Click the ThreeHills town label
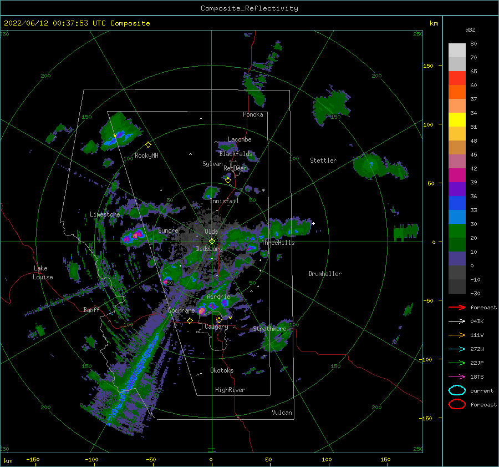This screenshot has width=499, height=467. 278,243
